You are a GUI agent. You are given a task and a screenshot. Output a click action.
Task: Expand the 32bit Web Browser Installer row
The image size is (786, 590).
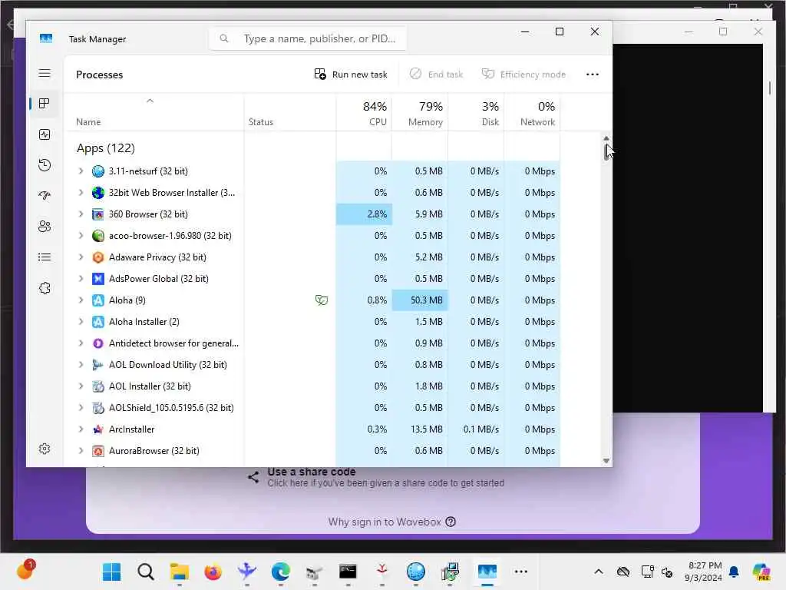[81, 193]
